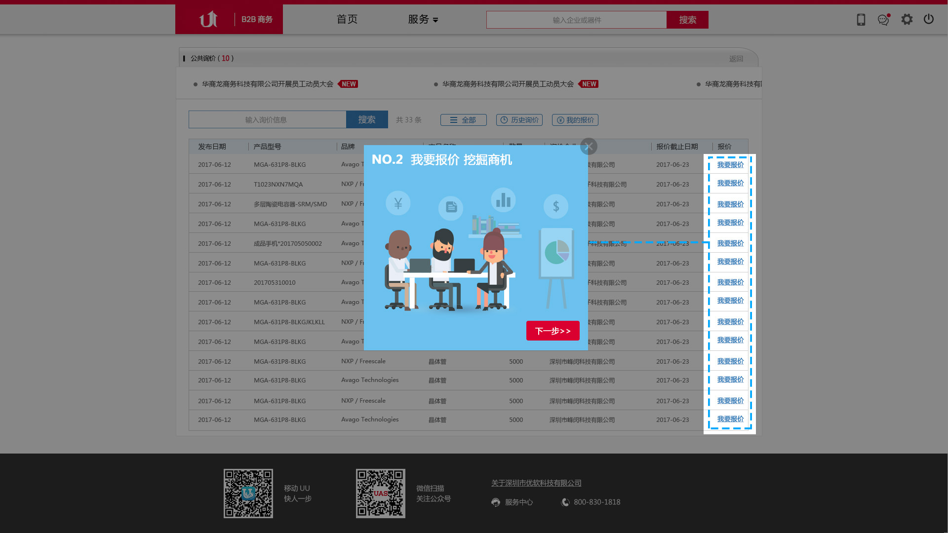Open the chat messages icon
The height and width of the screenshot is (533, 948).
pos(883,20)
